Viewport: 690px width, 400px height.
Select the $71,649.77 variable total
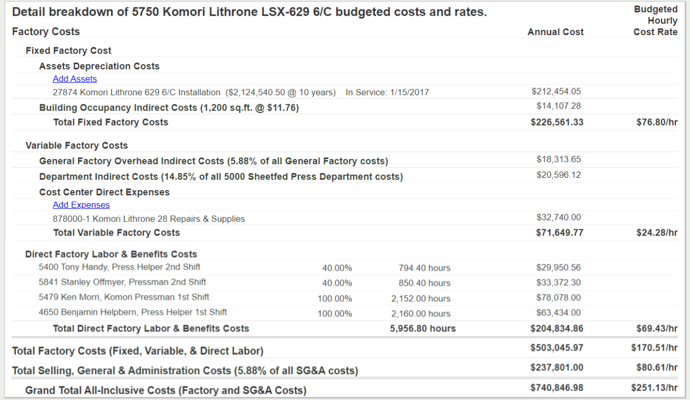(559, 233)
